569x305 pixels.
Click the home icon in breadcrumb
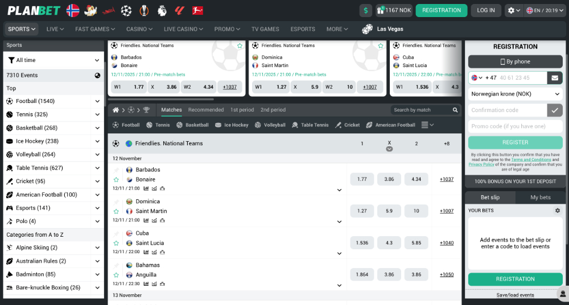point(116,110)
